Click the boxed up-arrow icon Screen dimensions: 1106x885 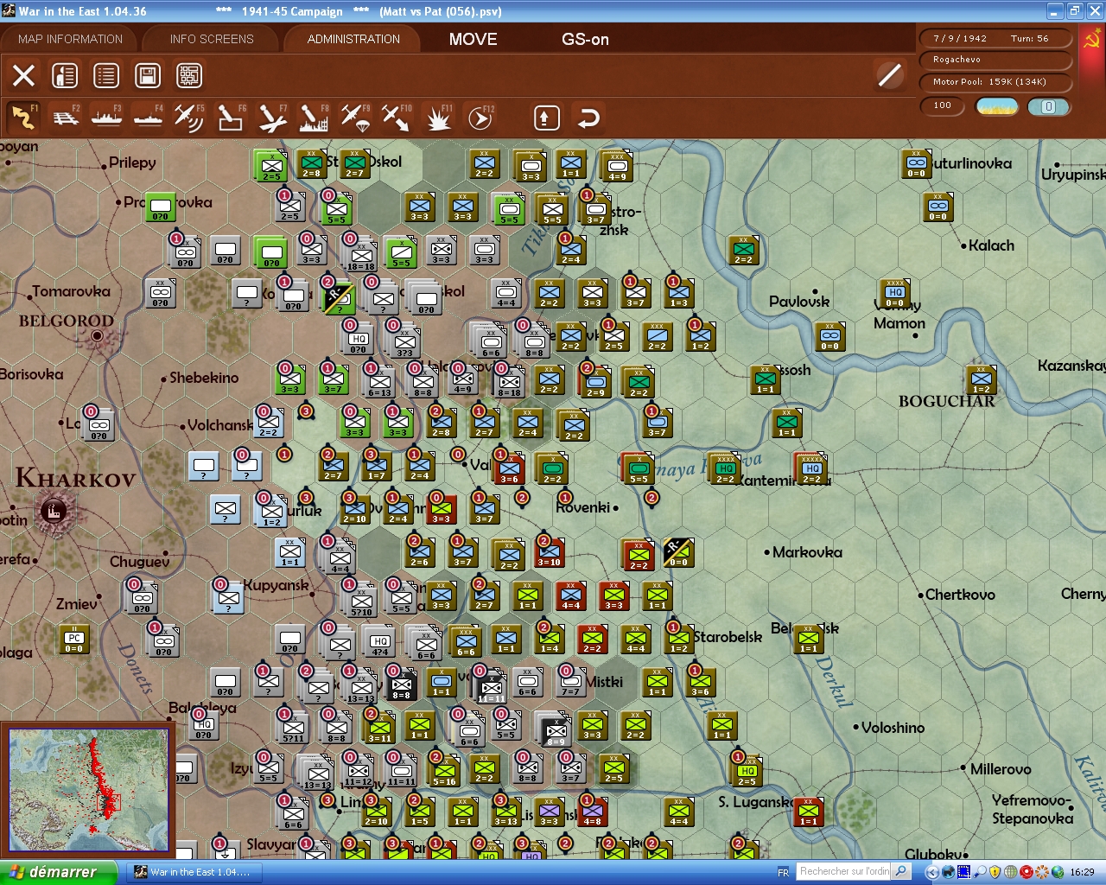click(546, 118)
